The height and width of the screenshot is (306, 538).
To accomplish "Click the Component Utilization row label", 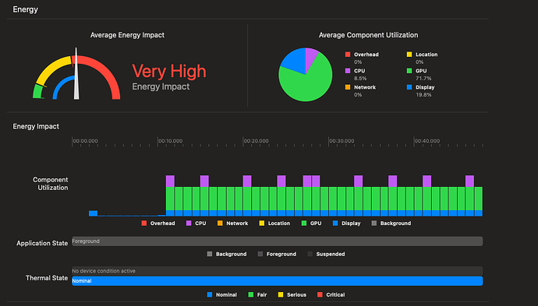I will click(x=51, y=184).
